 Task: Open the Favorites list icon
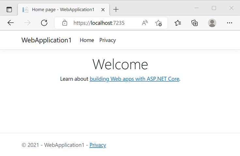[x=178, y=23]
